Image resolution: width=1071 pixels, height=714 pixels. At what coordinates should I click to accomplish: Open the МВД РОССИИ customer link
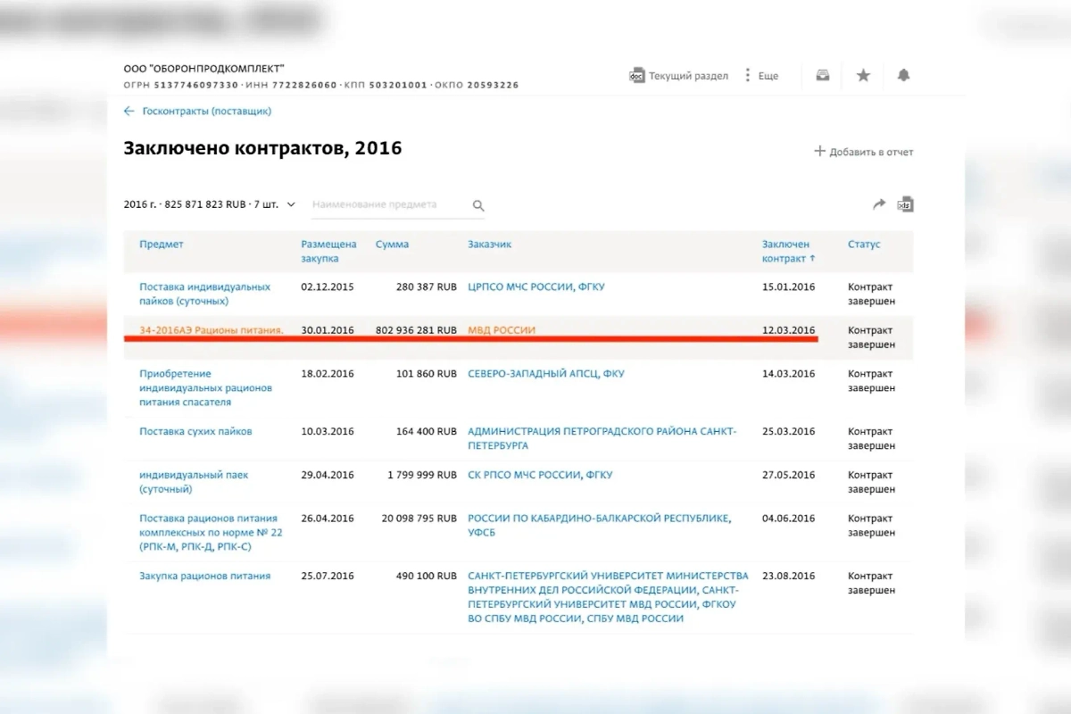(502, 329)
